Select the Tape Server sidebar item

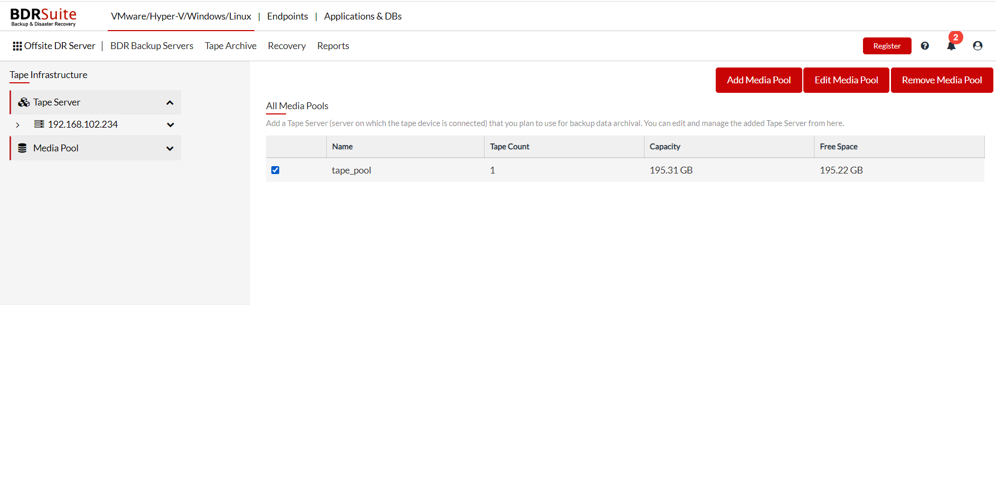pyautogui.click(x=96, y=102)
